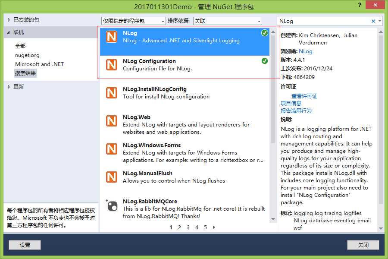Screen dimensions: 388x259
Task: Click the NLog.InstallNLogConfig package icon
Action: tap(112, 93)
